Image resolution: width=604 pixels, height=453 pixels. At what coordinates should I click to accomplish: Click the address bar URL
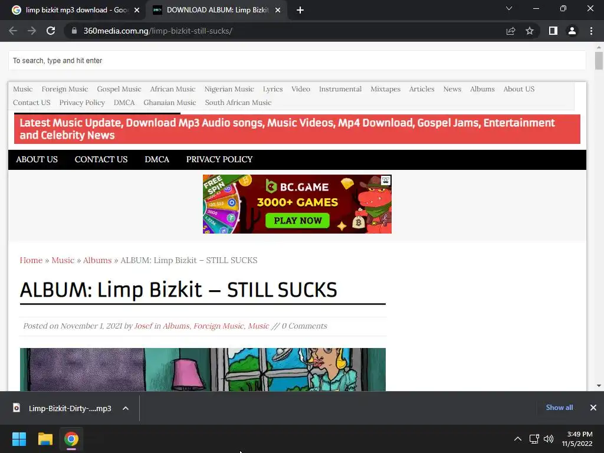click(x=158, y=31)
